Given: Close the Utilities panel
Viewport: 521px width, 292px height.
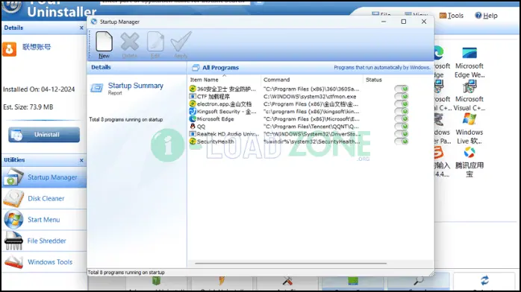Looking at the screenshot, I should [81, 160].
